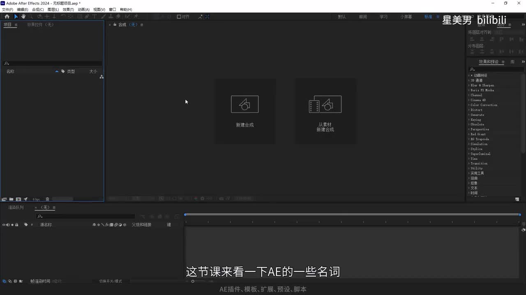
Task: Click the Effects and Presets search field
Action: [x=496, y=70]
